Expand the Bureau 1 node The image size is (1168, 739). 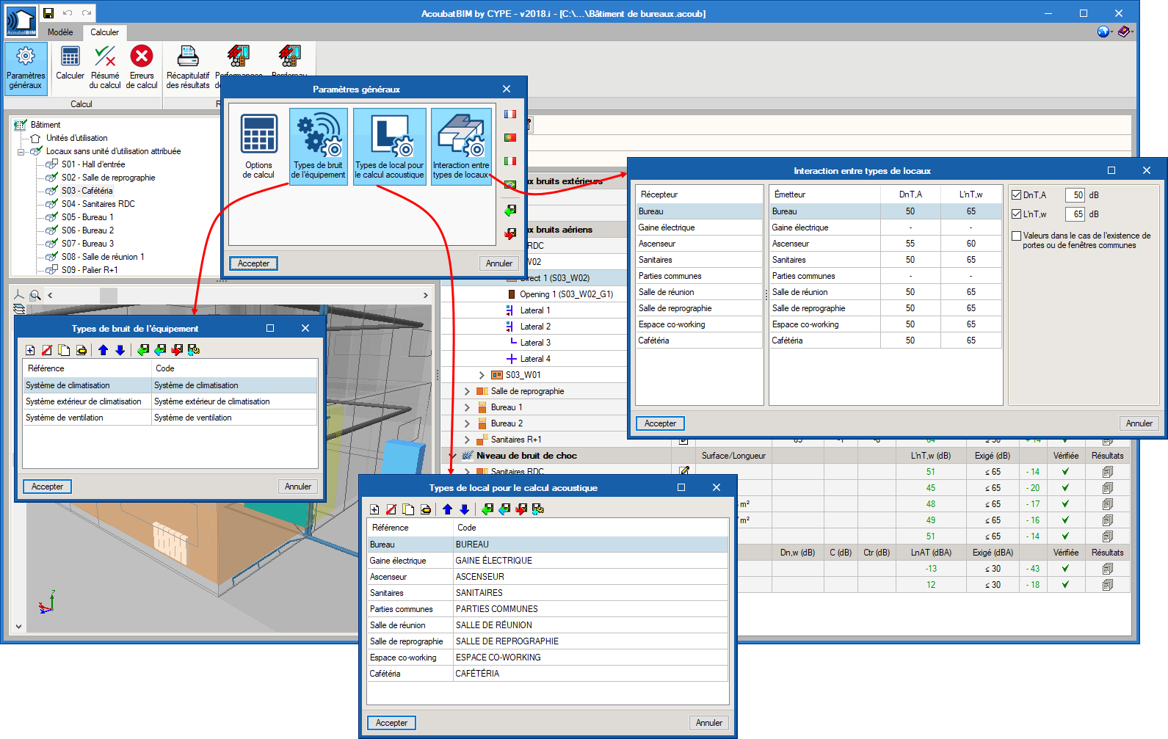coord(467,407)
